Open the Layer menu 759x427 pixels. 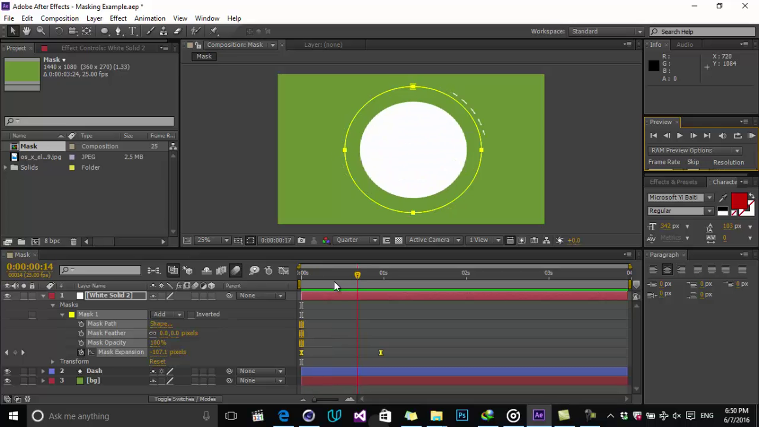(94, 18)
